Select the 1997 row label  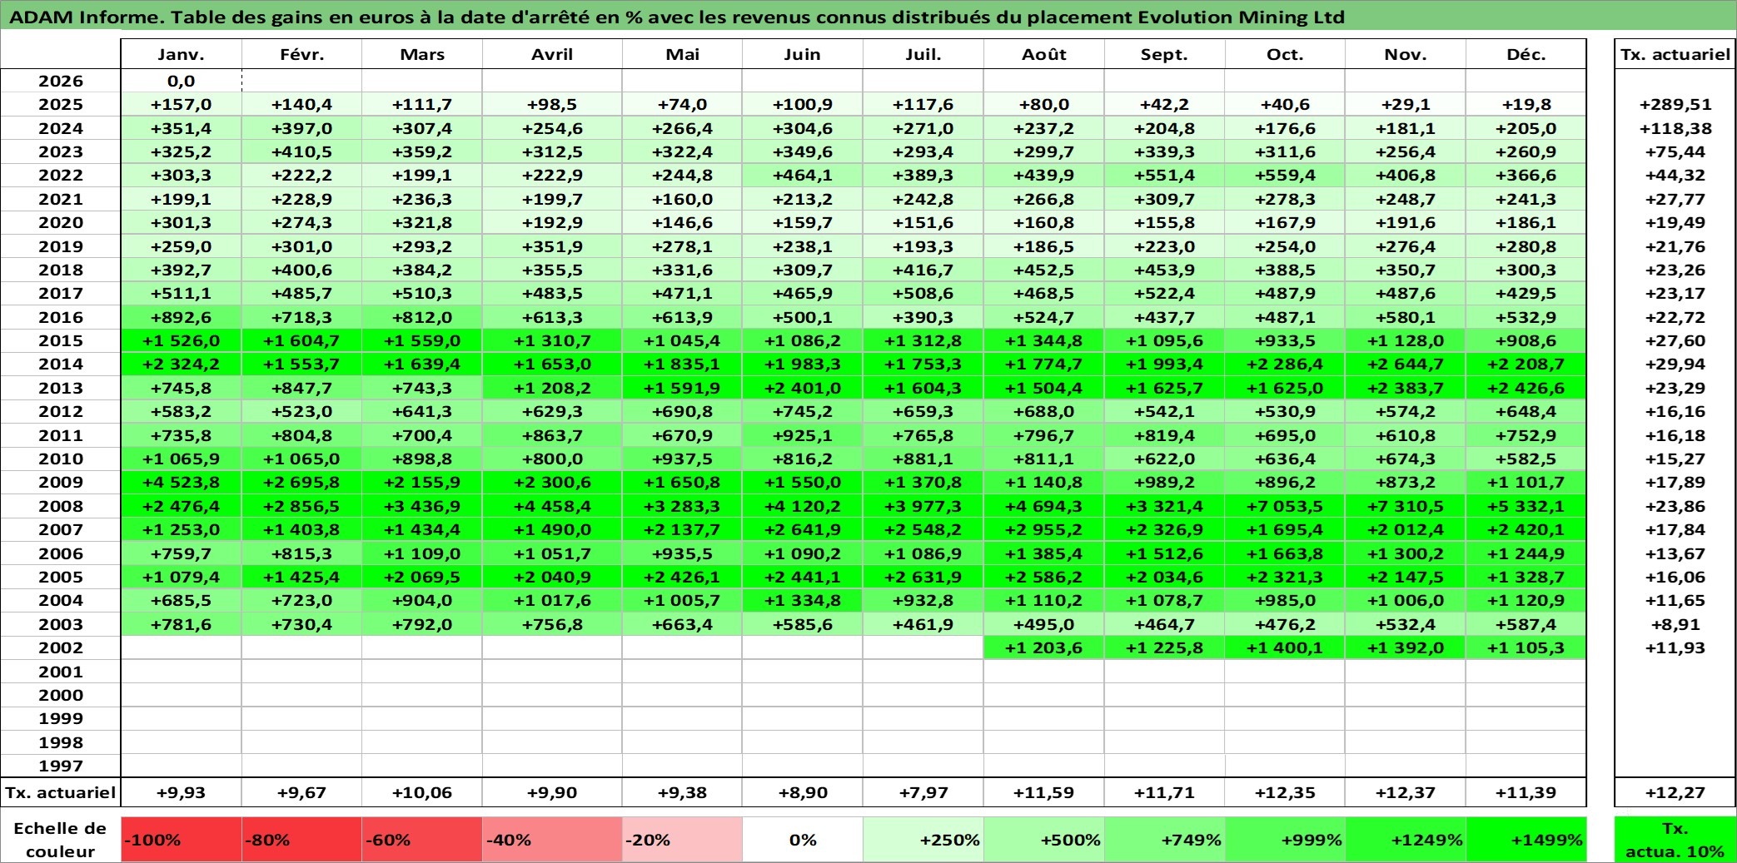61,766
